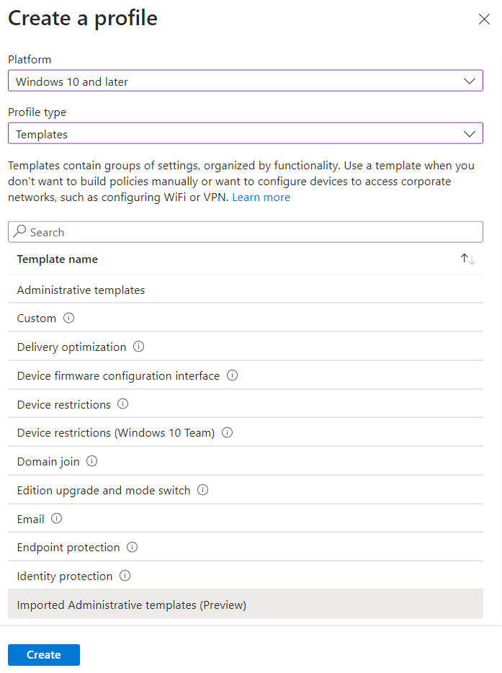502x673 pixels.
Task: Choose the Imported Administrative templates (Preview) row
Action: click(x=246, y=605)
